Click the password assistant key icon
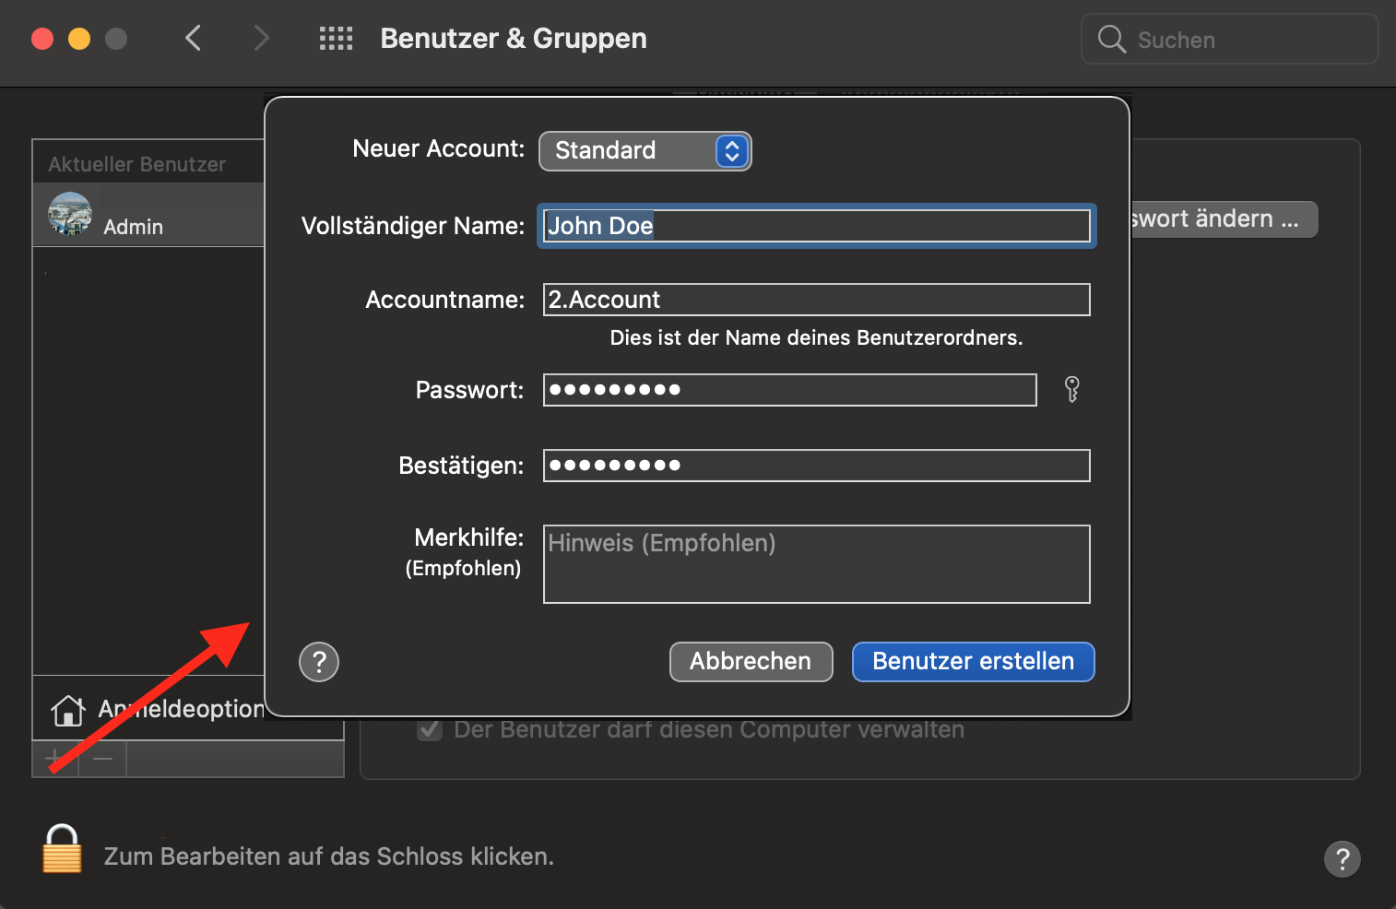Image resolution: width=1396 pixels, height=909 pixels. pos(1071,389)
